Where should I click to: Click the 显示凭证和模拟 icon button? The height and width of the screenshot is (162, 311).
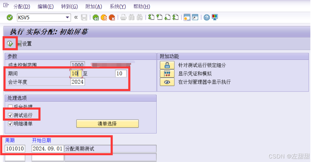click(167, 74)
